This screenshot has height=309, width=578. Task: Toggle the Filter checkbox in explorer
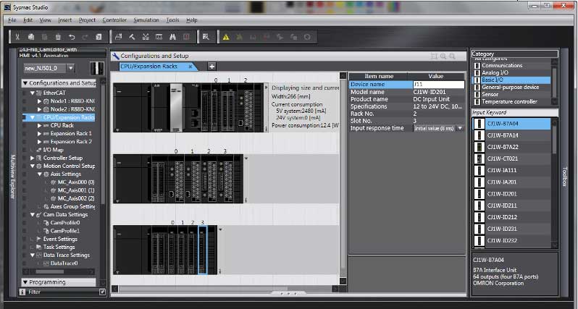tap(102, 292)
